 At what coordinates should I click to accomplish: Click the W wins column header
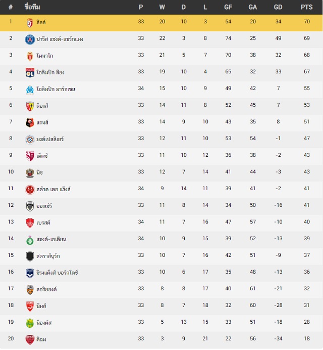[x=162, y=7]
